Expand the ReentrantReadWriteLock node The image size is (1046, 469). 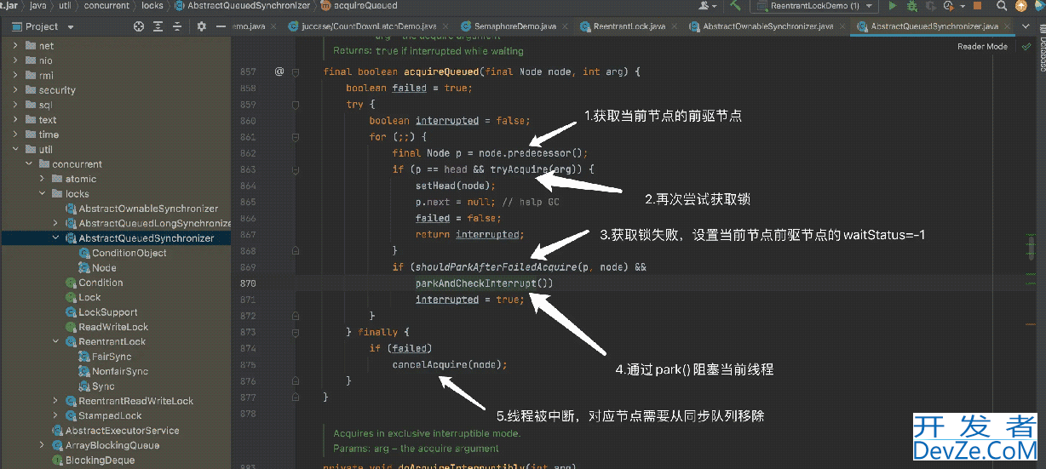point(57,401)
